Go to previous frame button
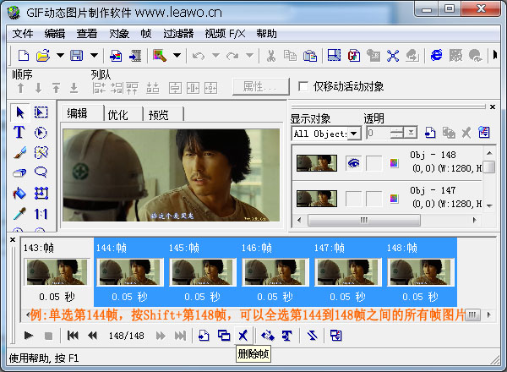This screenshot has width=507, height=372. (x=92, y=336)
